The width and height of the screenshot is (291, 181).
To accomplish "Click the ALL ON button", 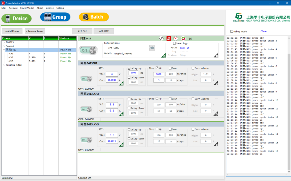I will pos(82,31).
